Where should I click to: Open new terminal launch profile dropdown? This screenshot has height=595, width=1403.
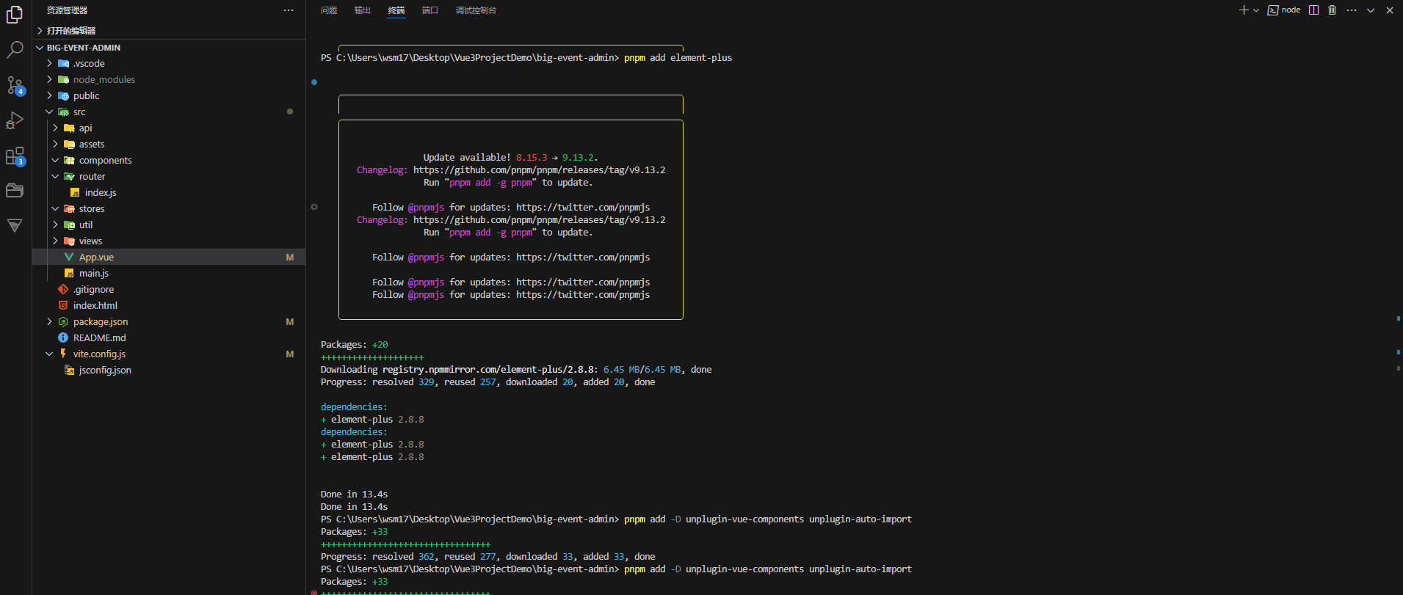(x=1256, y=10)
